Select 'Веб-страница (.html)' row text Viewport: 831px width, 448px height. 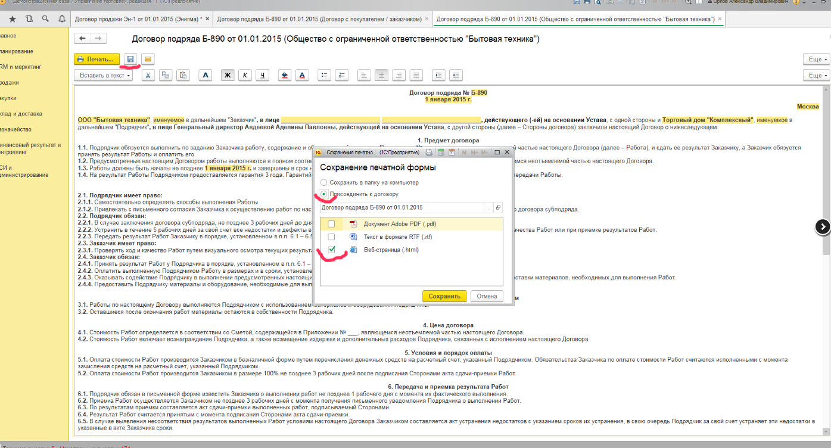(391, 250)
